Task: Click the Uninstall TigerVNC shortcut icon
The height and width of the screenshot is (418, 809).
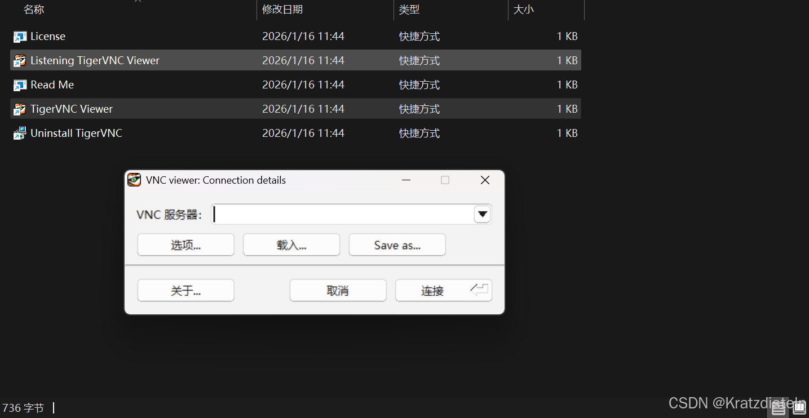Action: pos(20,134)
